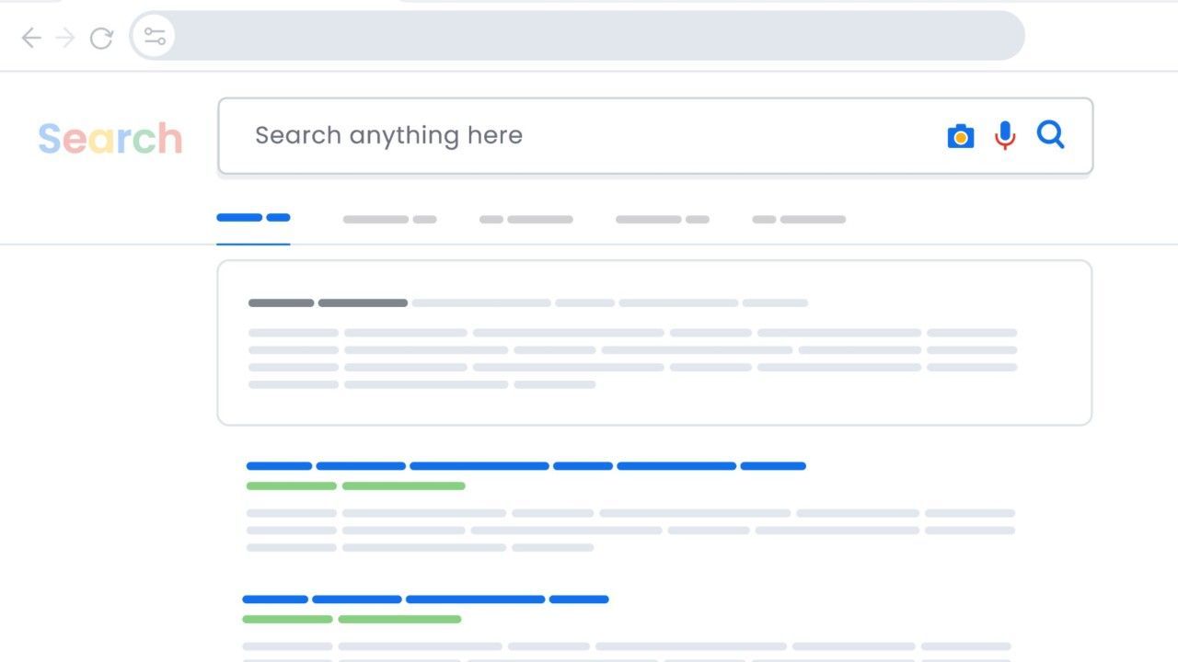Open the second search result's blue title
The image size is (1178, 662).
click(x=425, y=599)
